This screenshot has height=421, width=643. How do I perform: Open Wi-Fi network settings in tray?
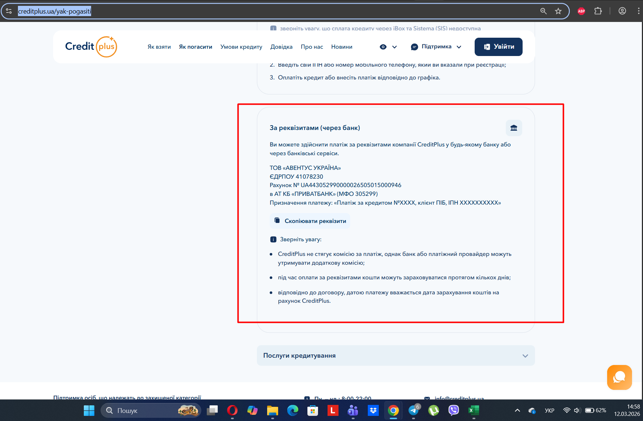[x=567, y=410]
